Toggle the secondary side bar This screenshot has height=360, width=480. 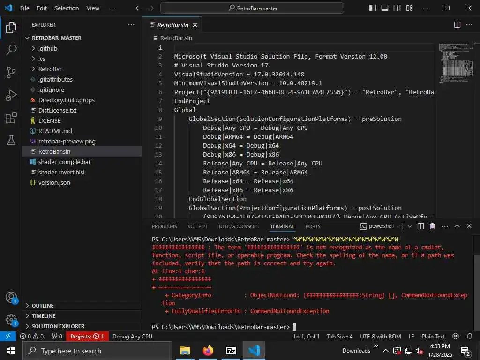click(397, 8)
